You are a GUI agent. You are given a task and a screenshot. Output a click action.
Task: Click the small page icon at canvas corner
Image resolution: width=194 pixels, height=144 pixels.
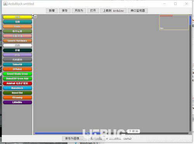point(35,17)
